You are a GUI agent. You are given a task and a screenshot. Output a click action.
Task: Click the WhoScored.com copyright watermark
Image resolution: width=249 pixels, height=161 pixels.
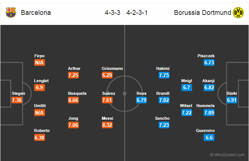point(227,155)
